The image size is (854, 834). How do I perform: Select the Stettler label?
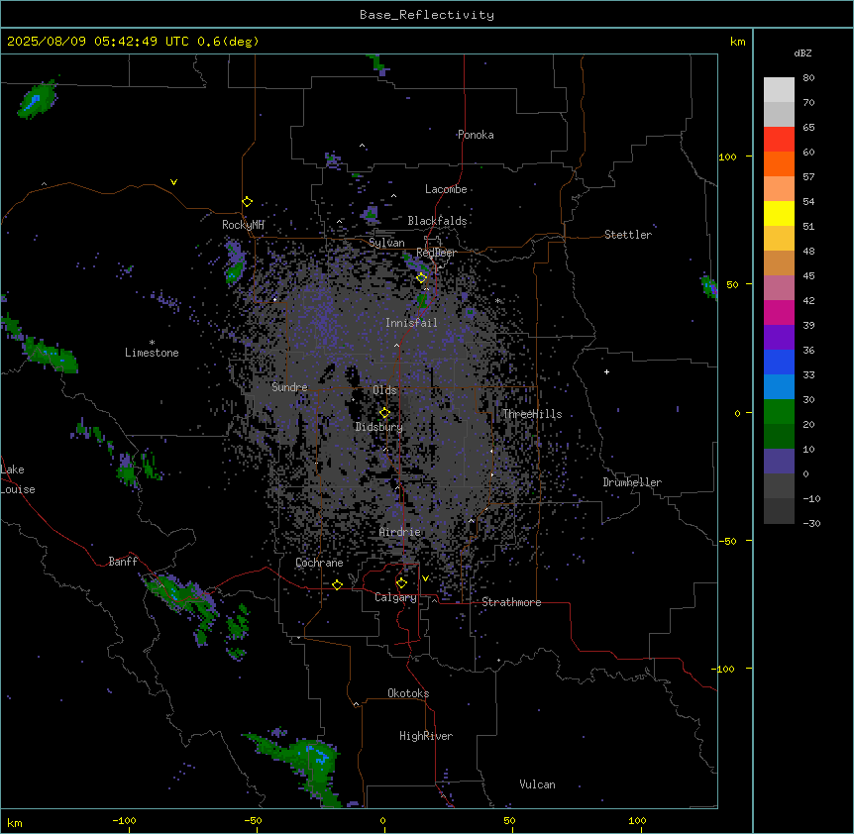(x=628, y=235)
